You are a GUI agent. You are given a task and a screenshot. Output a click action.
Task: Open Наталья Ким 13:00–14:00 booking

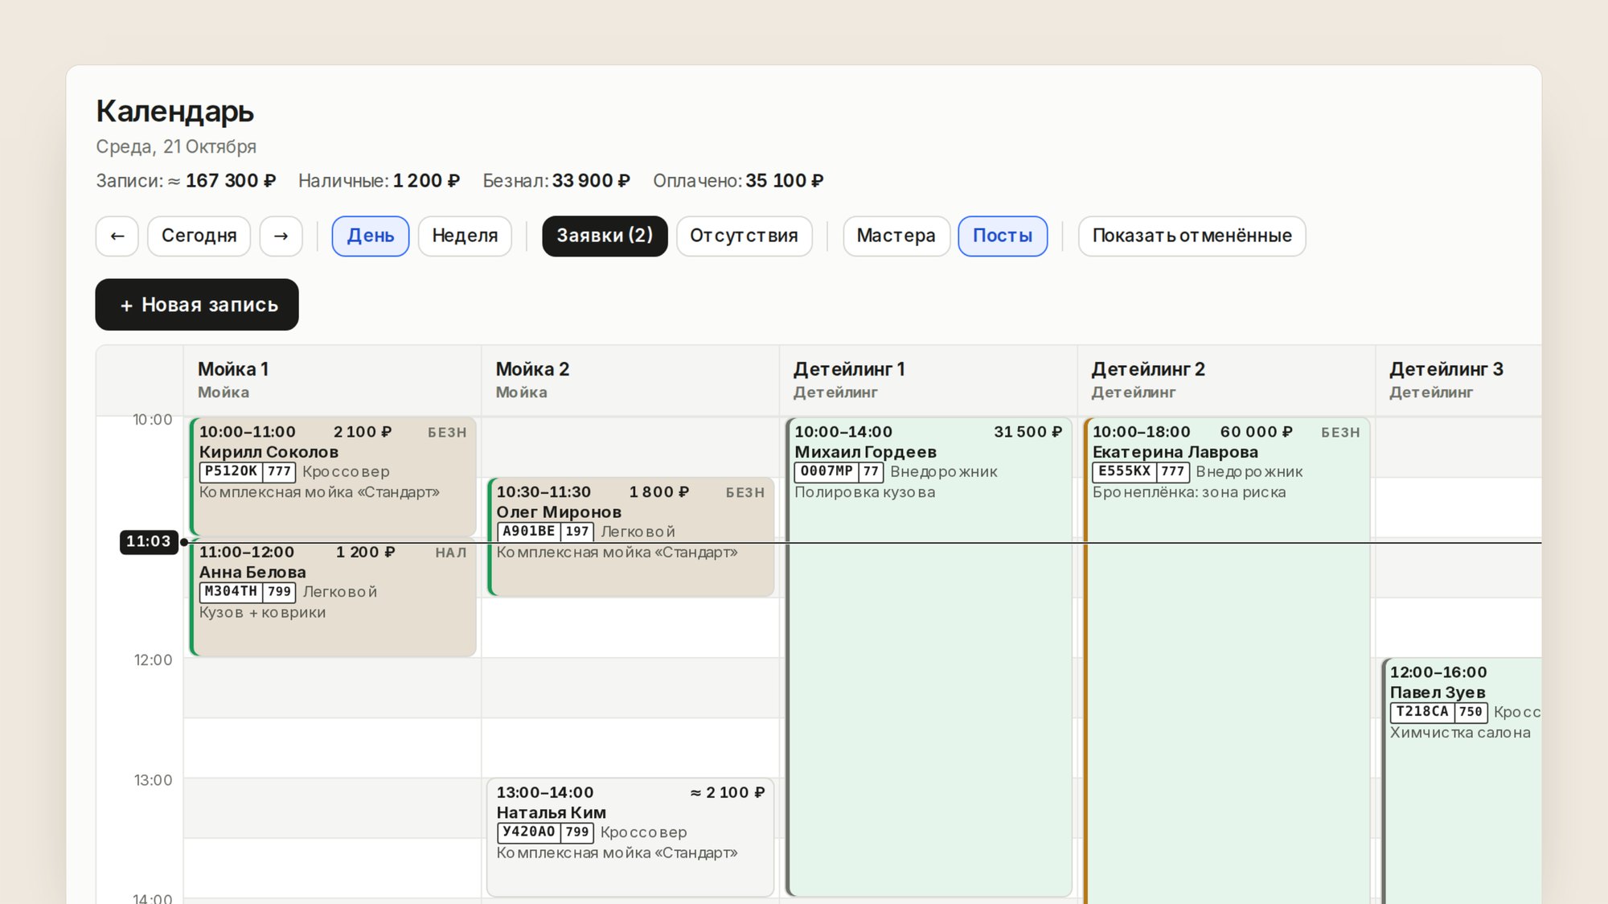point(630,837)
